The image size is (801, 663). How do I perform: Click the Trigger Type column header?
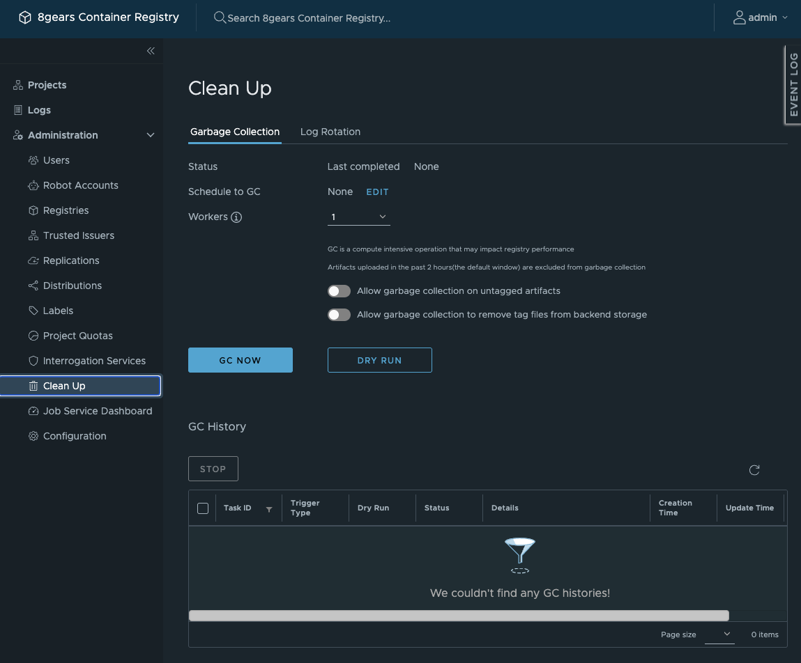(305, 508)
